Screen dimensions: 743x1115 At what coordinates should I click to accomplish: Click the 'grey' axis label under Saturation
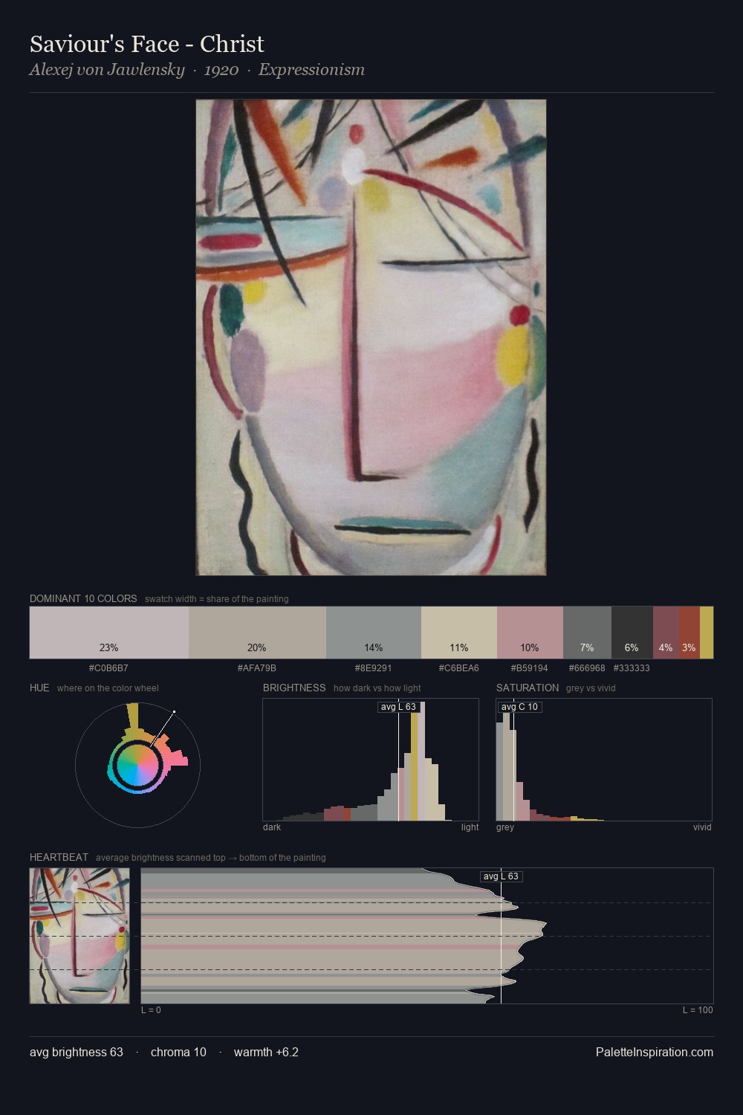505,827
